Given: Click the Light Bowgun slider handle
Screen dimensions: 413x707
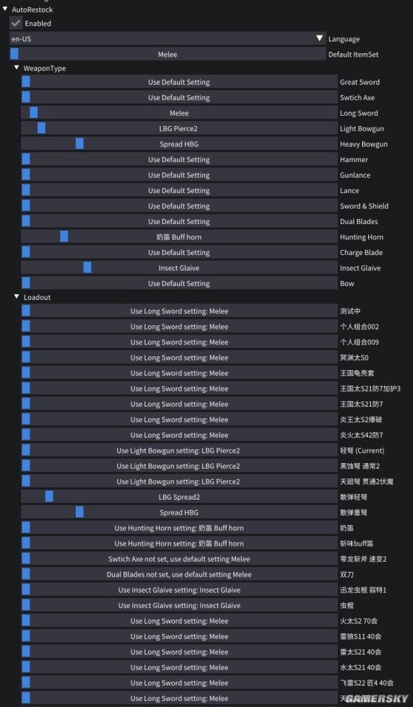Looking at the screenshot, I should (x=41, y=128).
